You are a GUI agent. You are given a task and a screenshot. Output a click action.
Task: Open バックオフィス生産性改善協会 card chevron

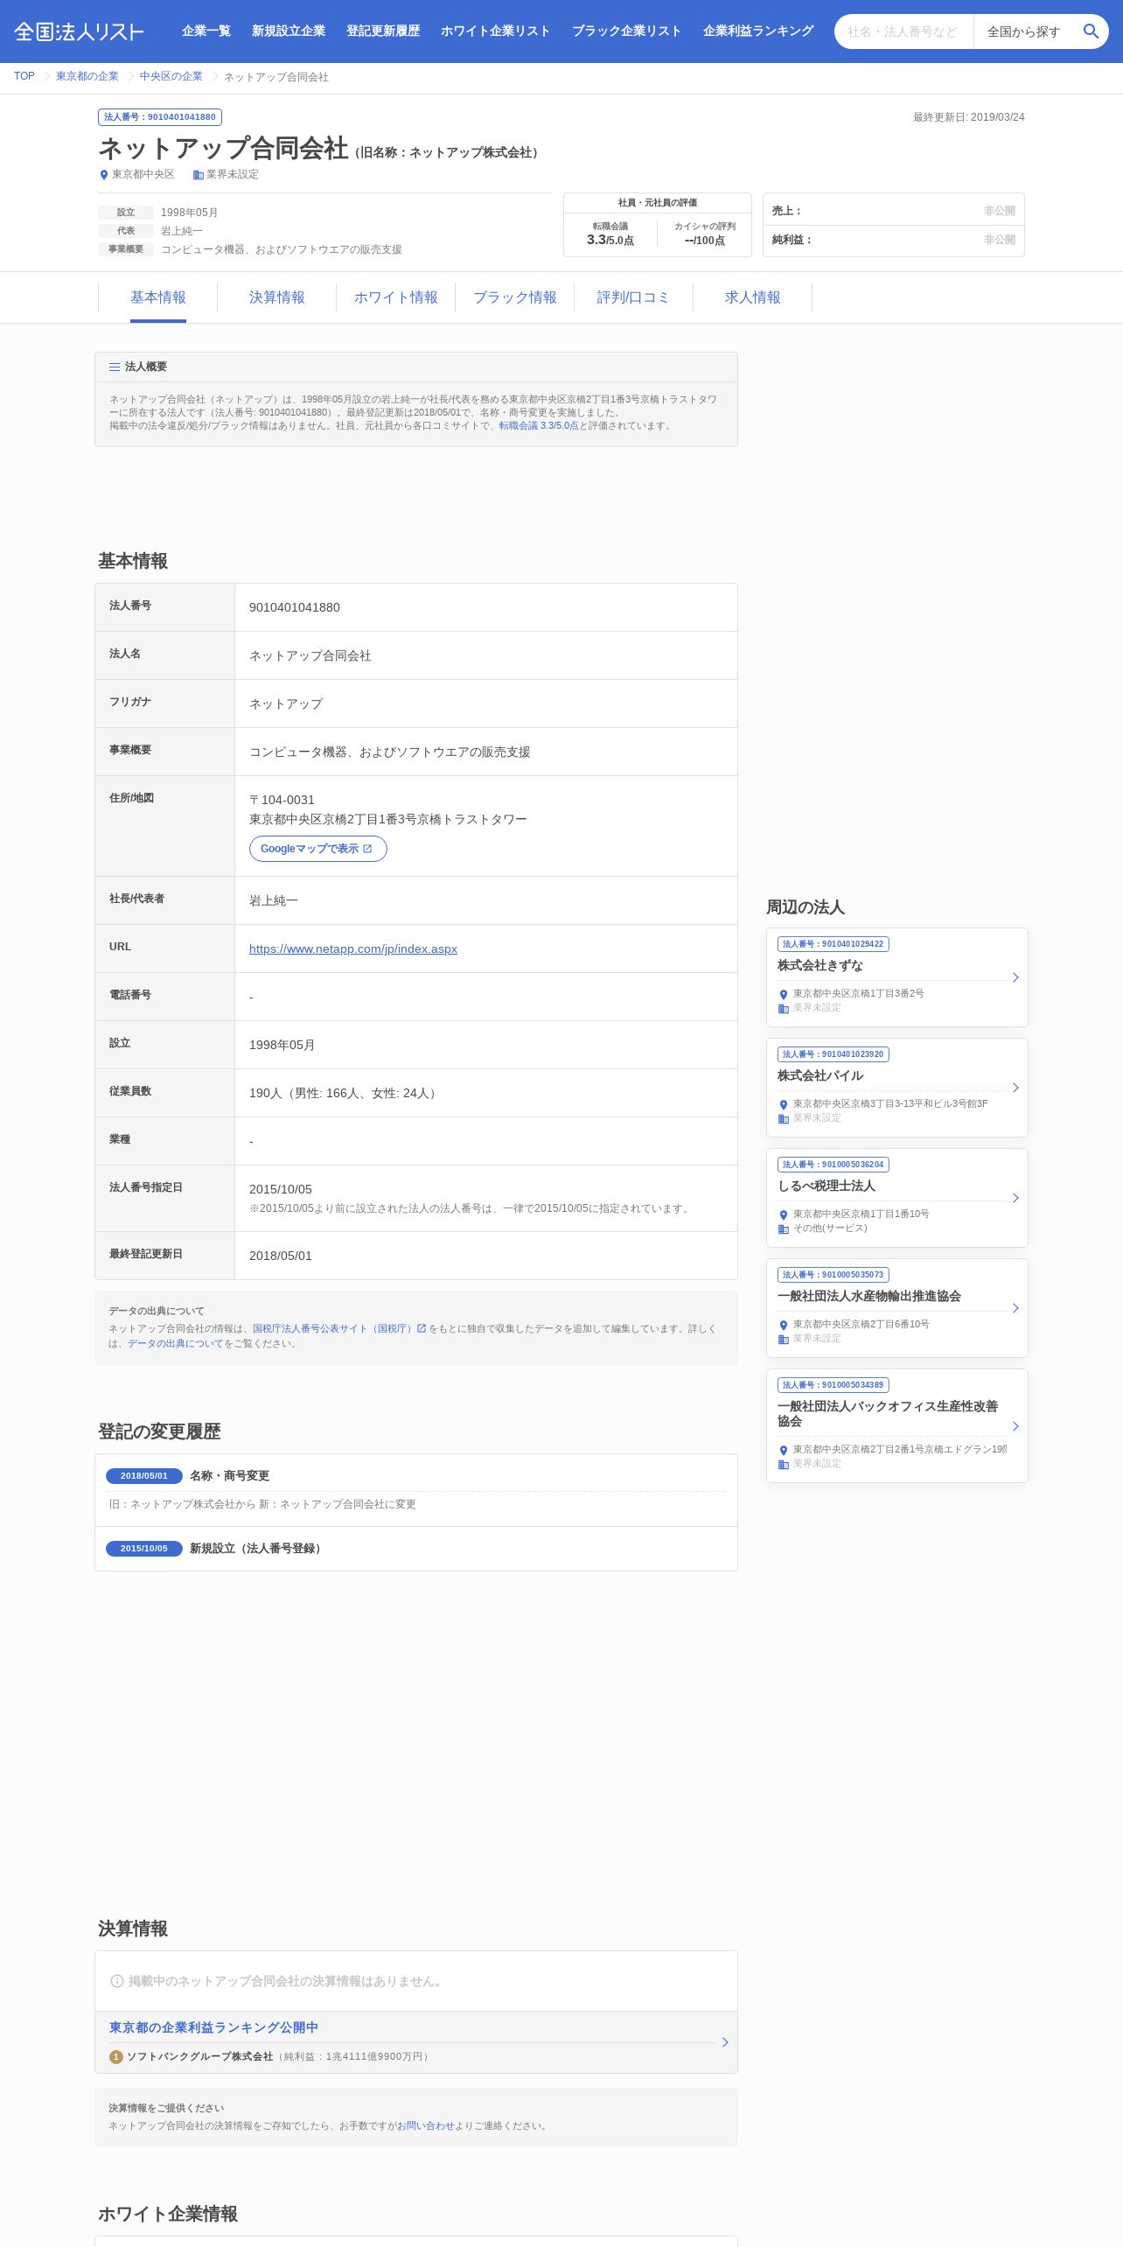tap(1015, 1426)
